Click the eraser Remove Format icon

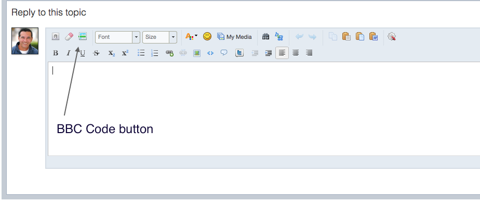pos(69,37)
